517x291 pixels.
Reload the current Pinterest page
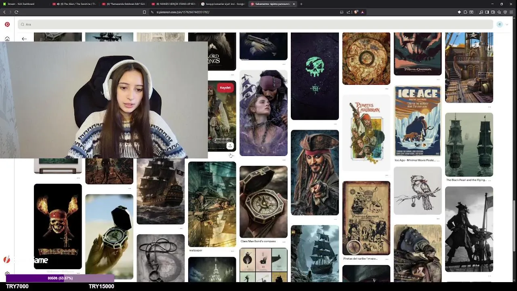coord(16,12)
